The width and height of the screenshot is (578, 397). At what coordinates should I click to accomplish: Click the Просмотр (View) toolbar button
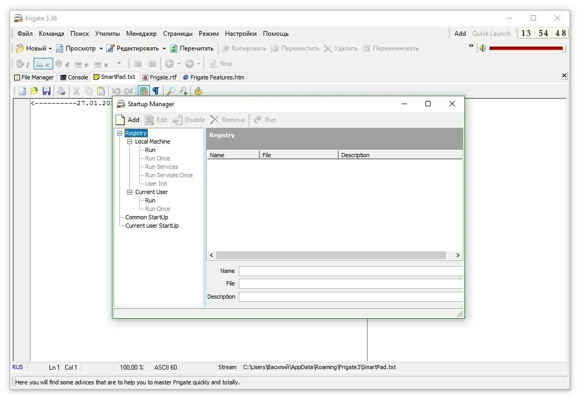point(76,48)
